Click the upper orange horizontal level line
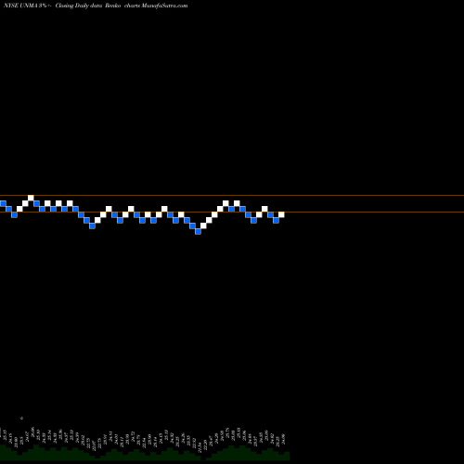Image resolution: width=464 pixels, height=464 pixels. point(232,195)
